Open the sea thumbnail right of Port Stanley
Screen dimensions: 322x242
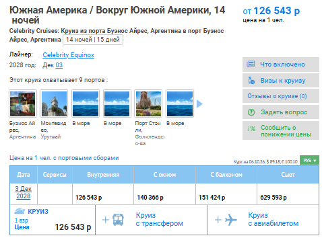point(180,104)
